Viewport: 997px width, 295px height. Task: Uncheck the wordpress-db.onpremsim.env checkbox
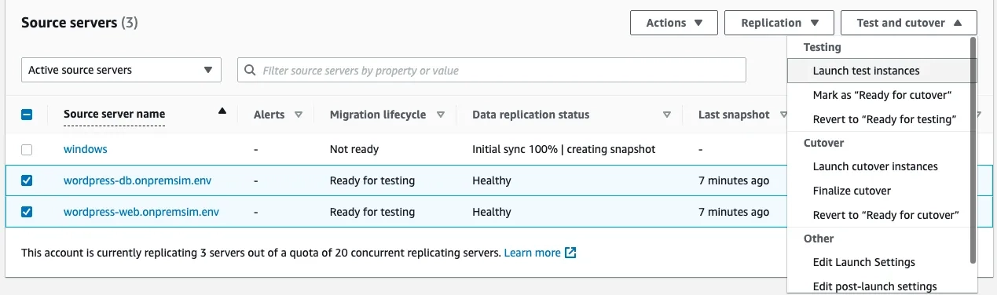pos(27,180)
